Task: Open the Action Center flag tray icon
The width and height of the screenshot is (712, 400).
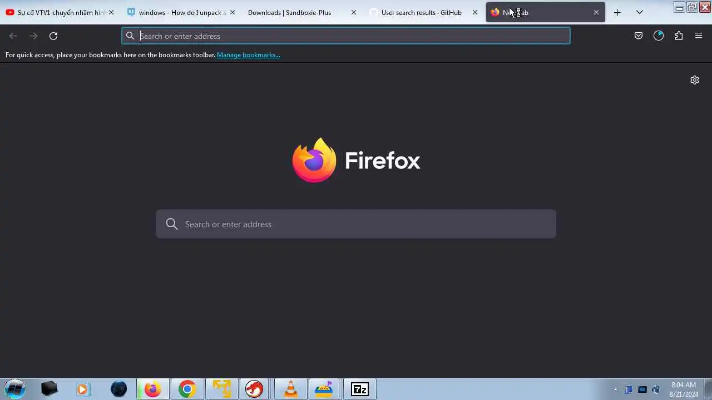Action: coord(629,389)
